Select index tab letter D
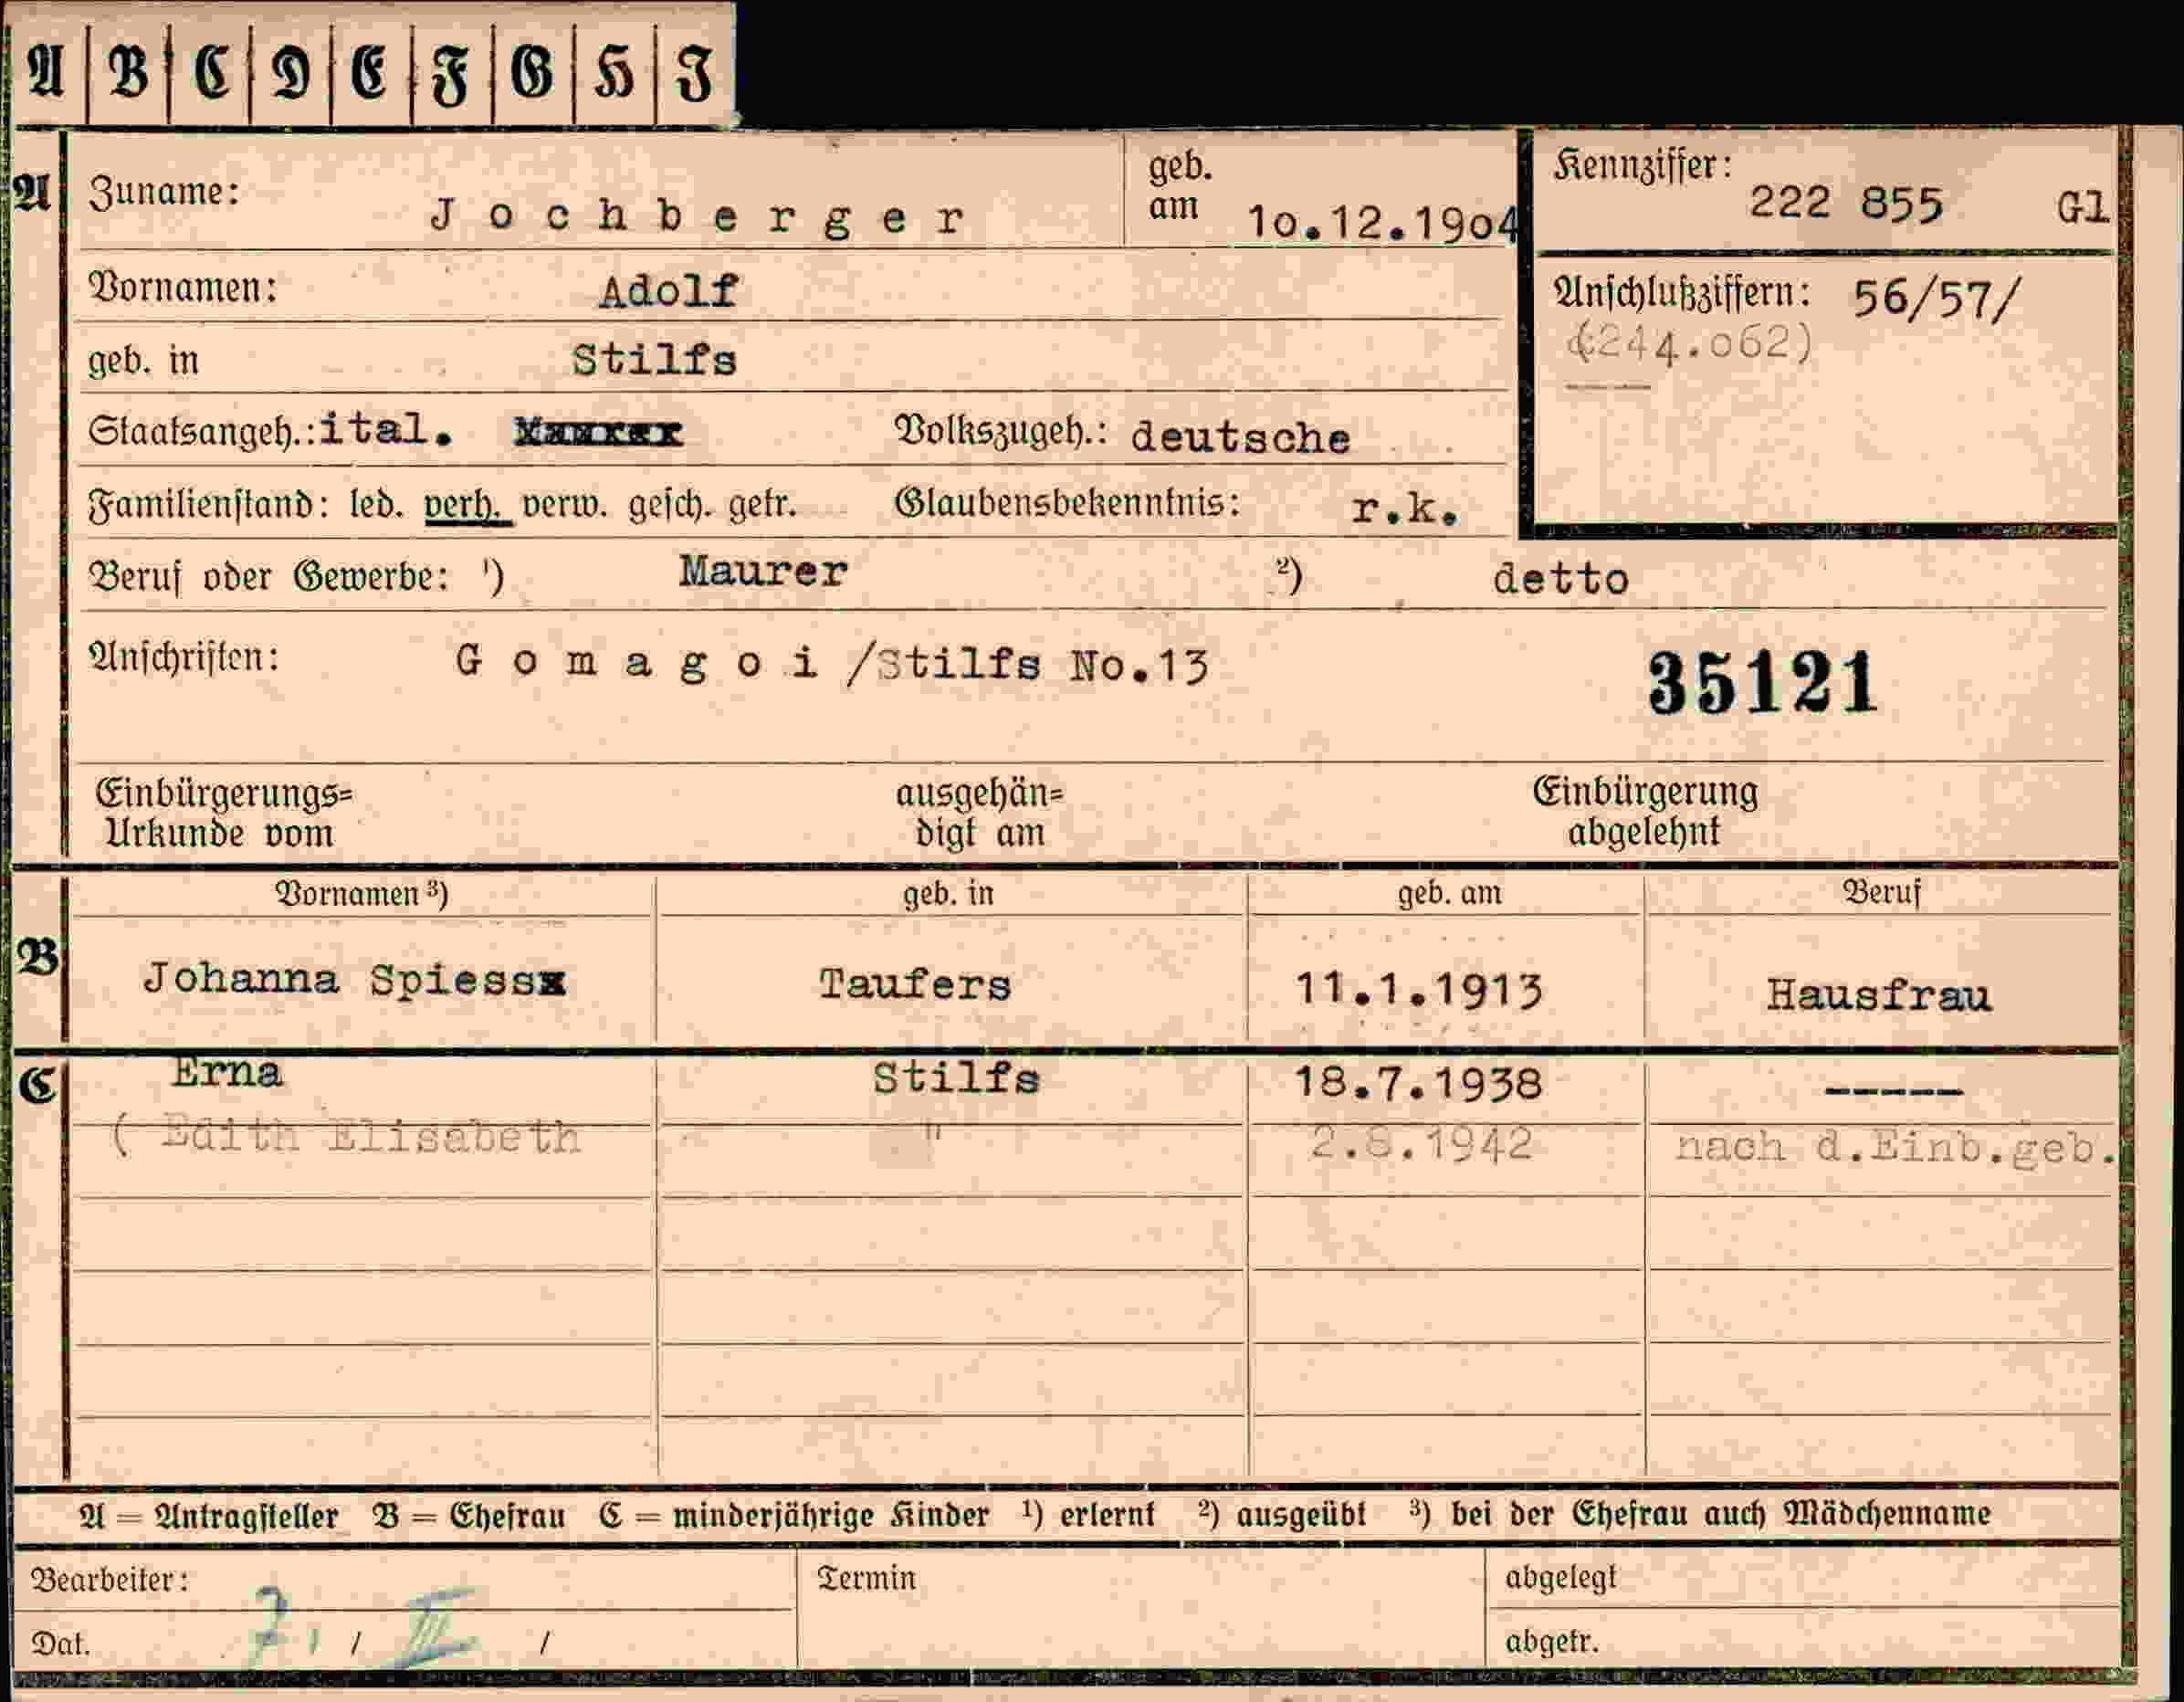 click(x=291, y=74)
